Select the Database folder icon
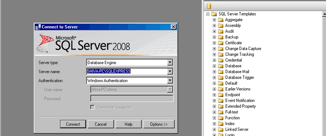The image size is (326, 136). pos(221,66)
